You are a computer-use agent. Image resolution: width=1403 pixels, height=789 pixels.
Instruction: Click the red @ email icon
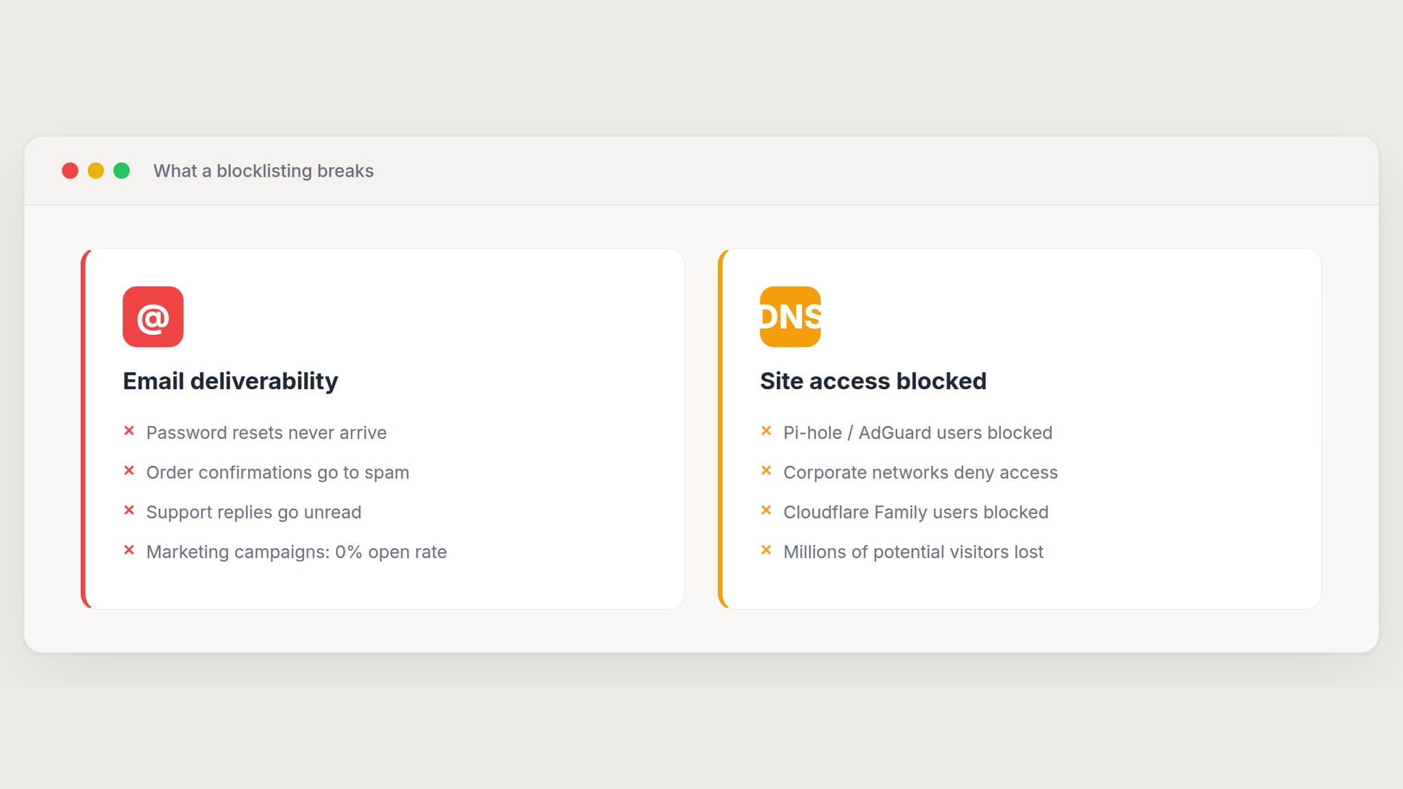[153, 316]
